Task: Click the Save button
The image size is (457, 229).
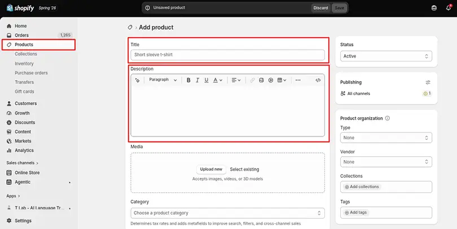Action: (339, 8)
